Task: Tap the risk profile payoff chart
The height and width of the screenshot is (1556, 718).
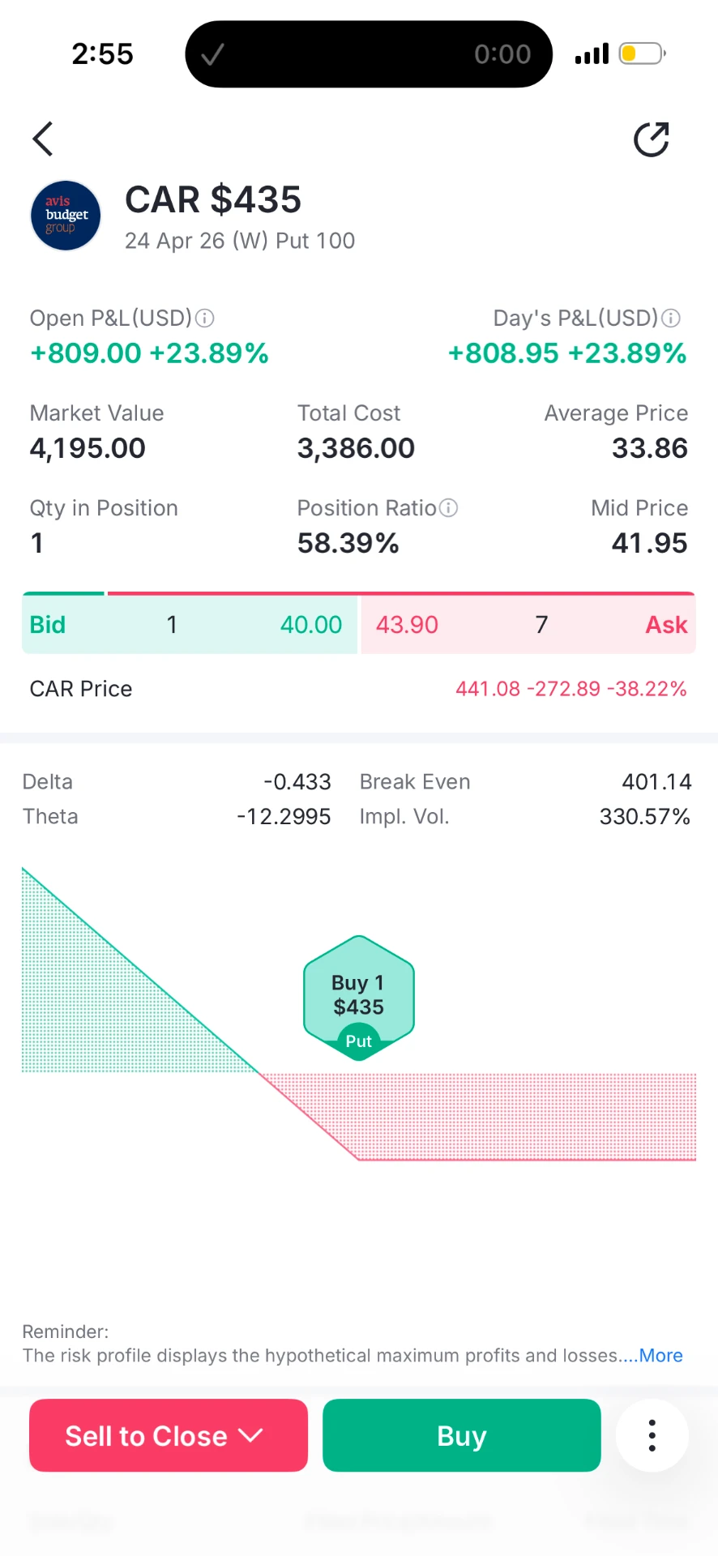Action: coord(359,1015)
